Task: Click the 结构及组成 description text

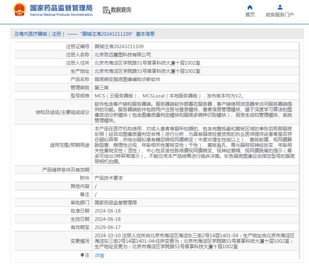Action: (x=193, y=112)
